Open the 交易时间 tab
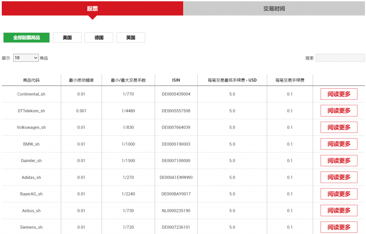 (x=274, y=9)
